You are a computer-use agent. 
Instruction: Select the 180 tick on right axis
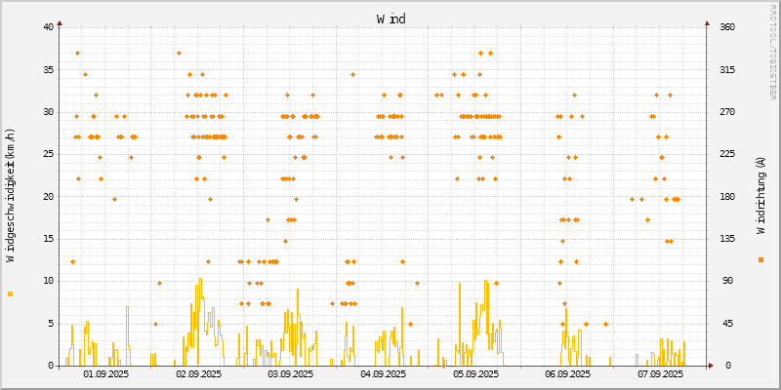tap(727, 197)
